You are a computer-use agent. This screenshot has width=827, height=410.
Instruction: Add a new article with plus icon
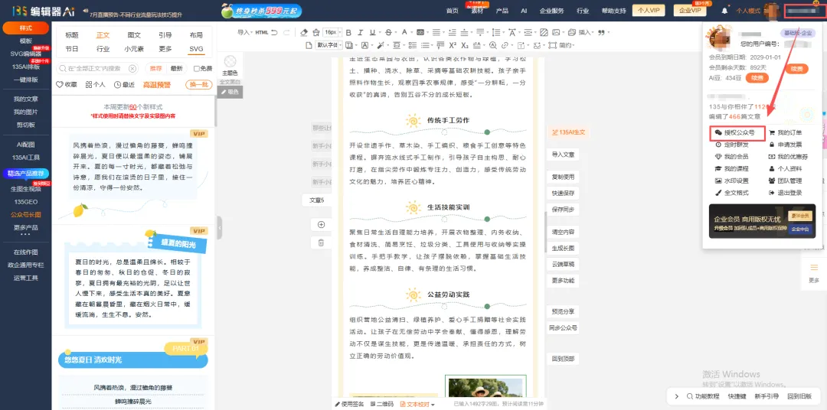(x=321, y=224)
